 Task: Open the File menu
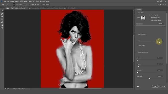tap(5, 1)
